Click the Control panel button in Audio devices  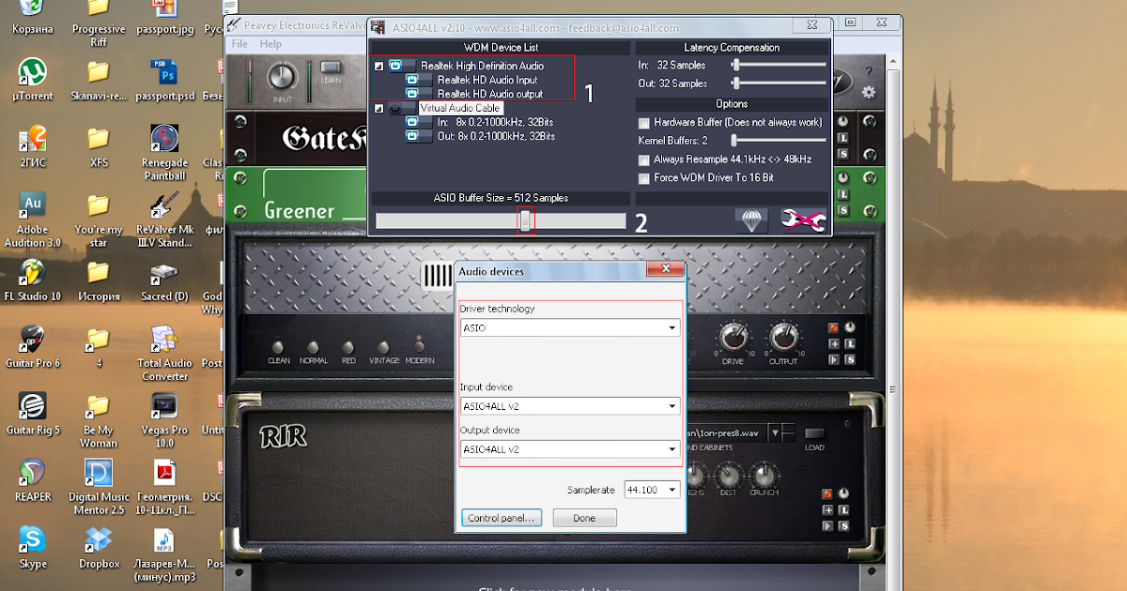(x=502, y=517)
